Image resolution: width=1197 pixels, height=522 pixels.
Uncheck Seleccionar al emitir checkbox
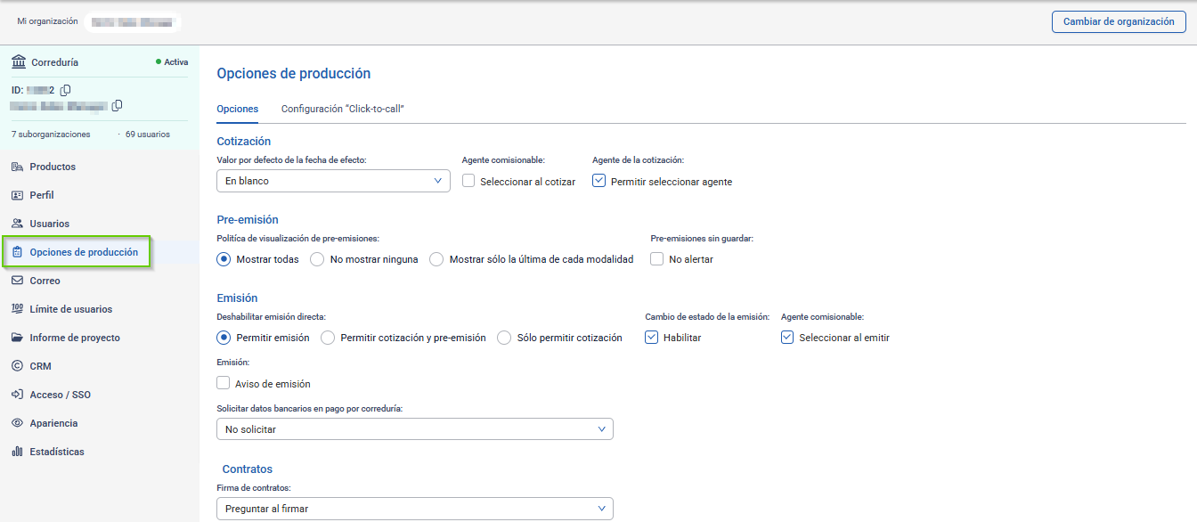click(787, 338)
